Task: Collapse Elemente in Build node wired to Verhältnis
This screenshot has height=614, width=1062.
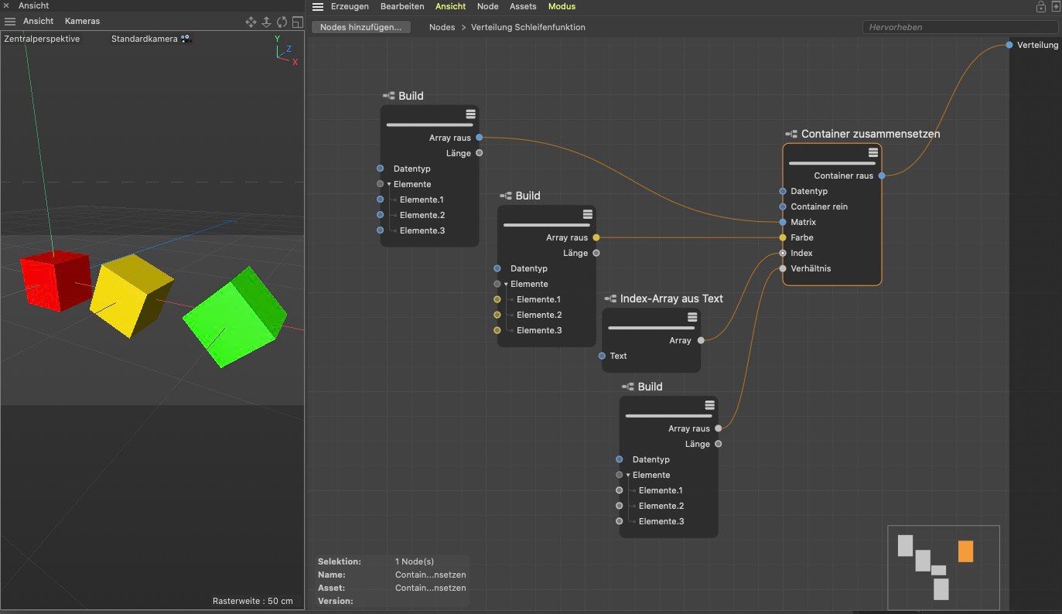Action: pyautogui.click(x=628, y=476)
